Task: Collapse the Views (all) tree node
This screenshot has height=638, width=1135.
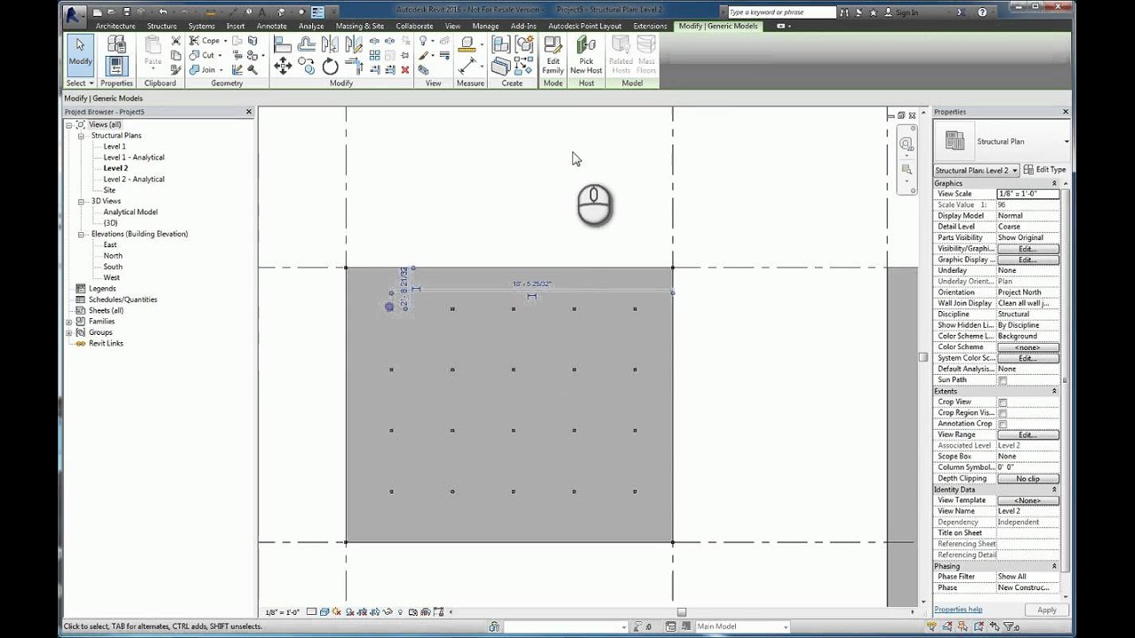Action: (69, 125)
